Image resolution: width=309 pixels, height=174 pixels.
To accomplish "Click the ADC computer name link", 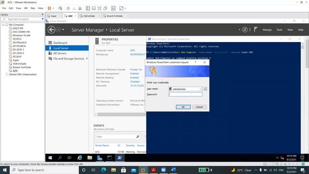I will (133, 50).
